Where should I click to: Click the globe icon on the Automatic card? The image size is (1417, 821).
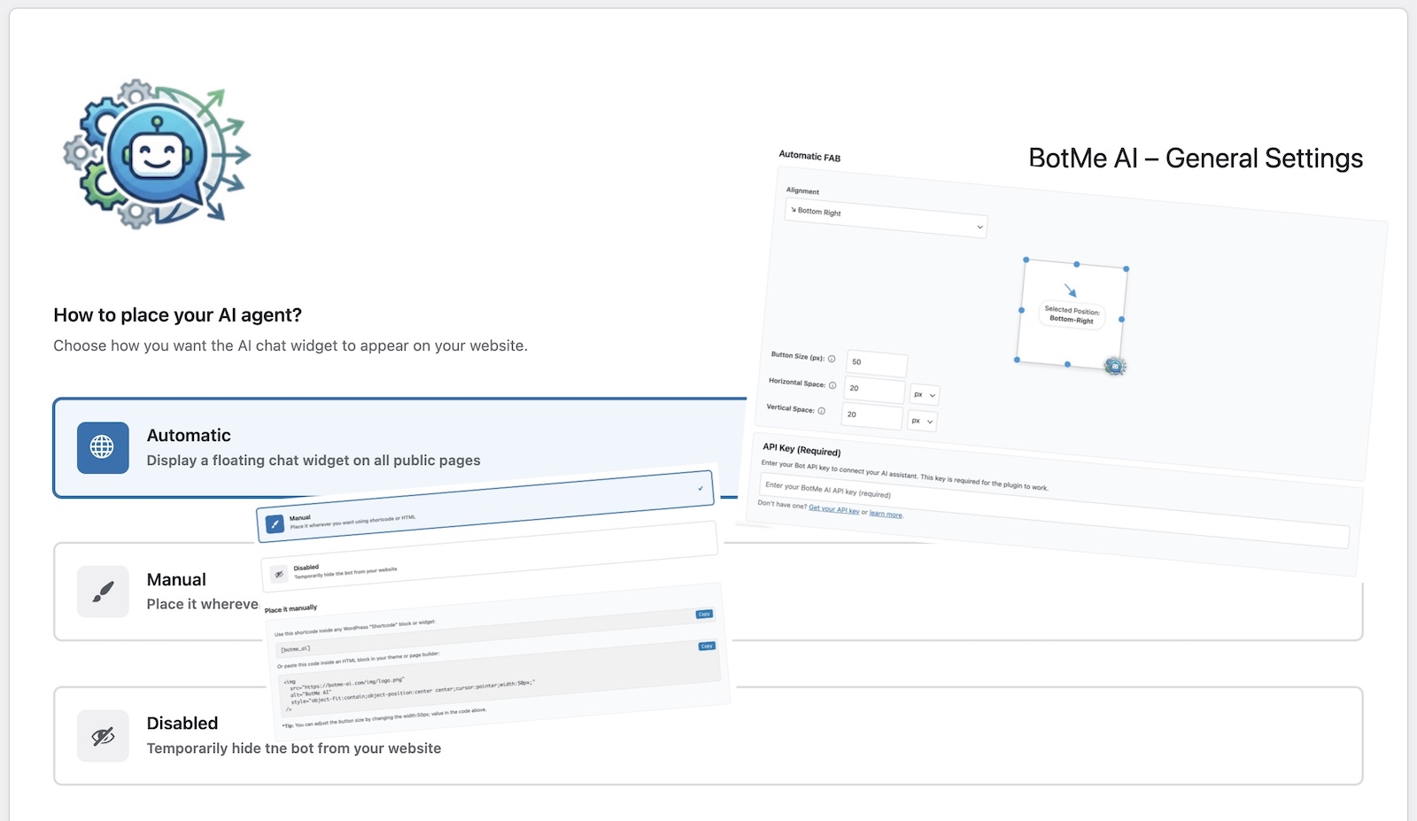(103, 447)
